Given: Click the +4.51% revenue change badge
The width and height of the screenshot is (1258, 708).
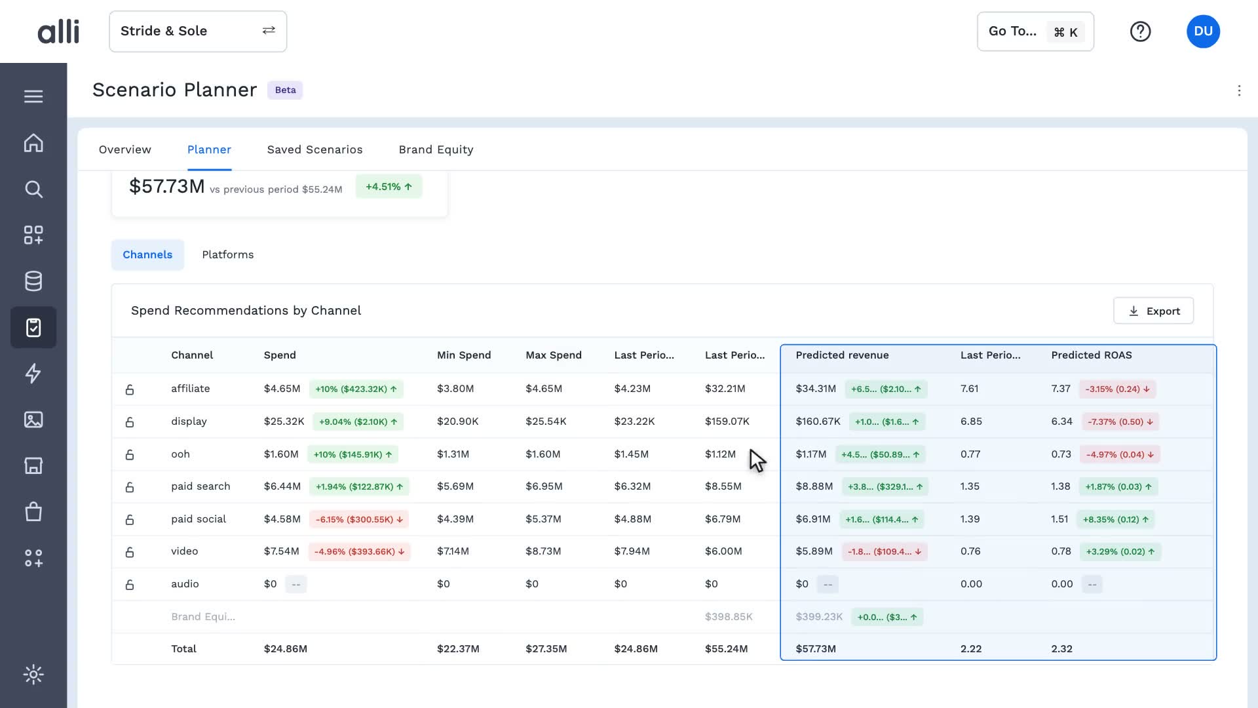Looking at the screenshot, I should pos(389,187).
